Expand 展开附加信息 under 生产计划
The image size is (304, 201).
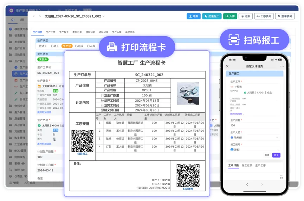pyautogui.click(x=44, y=112)
